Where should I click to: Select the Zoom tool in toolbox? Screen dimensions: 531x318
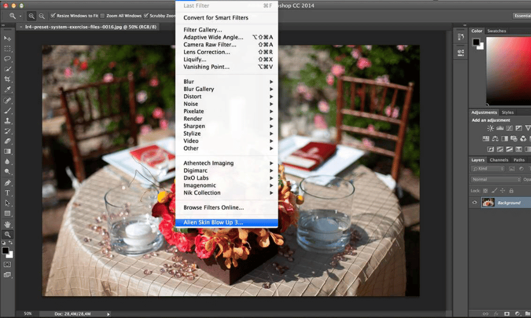[7, 234]
